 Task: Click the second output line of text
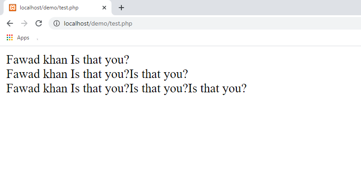coord(97,74)
